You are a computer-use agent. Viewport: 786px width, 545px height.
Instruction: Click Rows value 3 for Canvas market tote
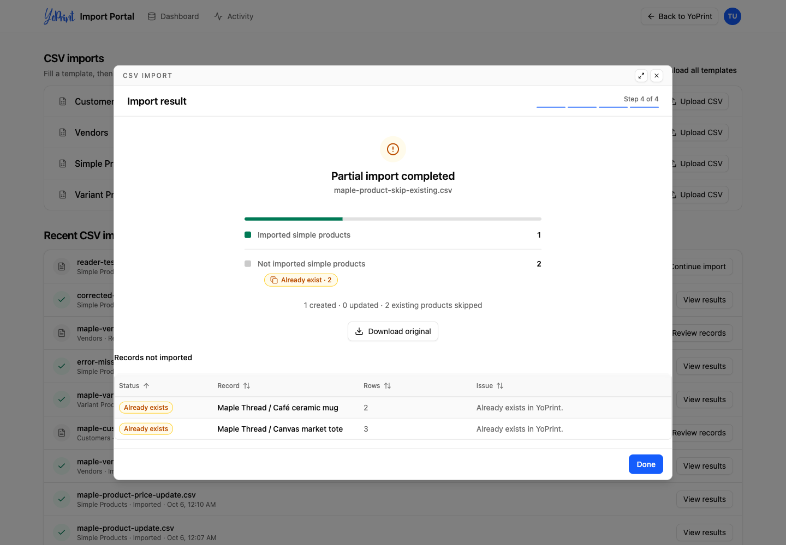pyautogui.click(x=366, y=429)
